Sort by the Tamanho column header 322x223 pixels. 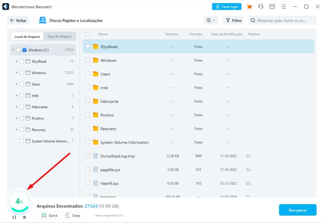172,34
